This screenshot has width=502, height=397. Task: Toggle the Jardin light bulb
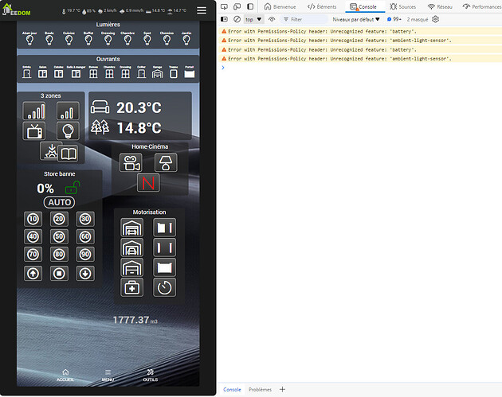[x=186, y=41]
